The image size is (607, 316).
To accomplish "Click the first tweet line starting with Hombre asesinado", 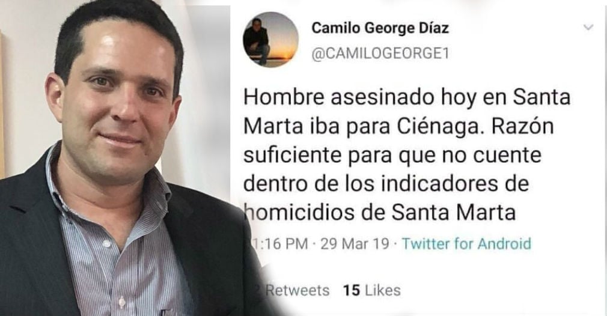I will pos(407,97).
